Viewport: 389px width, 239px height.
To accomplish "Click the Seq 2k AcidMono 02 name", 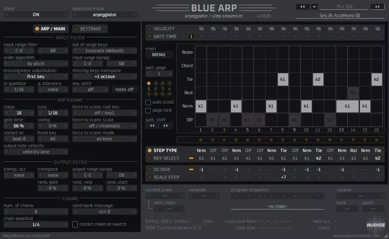I will pyautogui.click(x=340, y=15).
